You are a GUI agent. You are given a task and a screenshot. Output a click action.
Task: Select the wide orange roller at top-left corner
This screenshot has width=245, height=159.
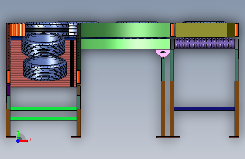tap(17, 30)
